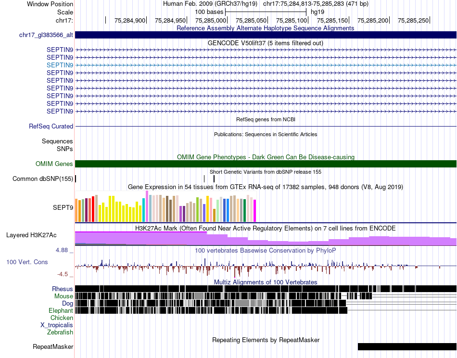Click the black RepeatMasker repeat block

[x=407, y=346]
